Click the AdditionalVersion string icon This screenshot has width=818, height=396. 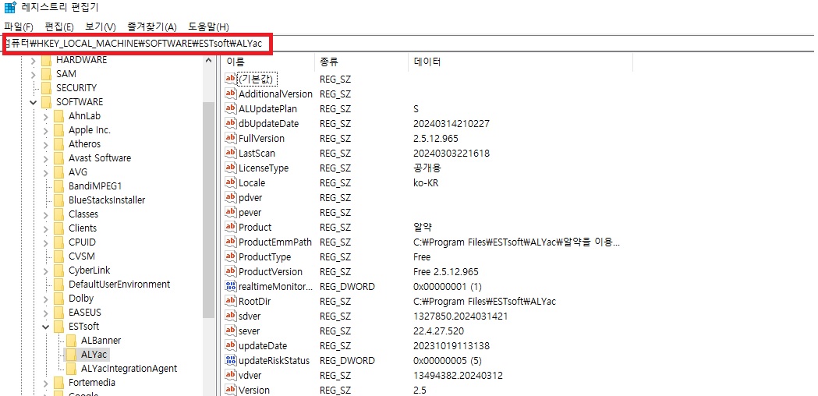(231, 94)
